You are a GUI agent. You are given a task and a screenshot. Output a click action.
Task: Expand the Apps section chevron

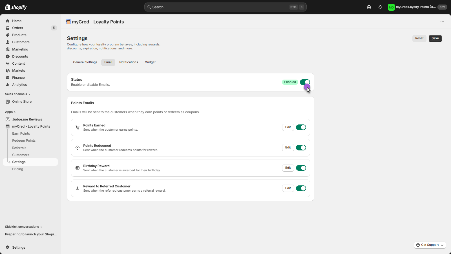(15, 112)
